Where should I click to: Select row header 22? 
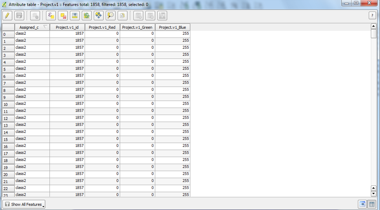tap(8, 189)
